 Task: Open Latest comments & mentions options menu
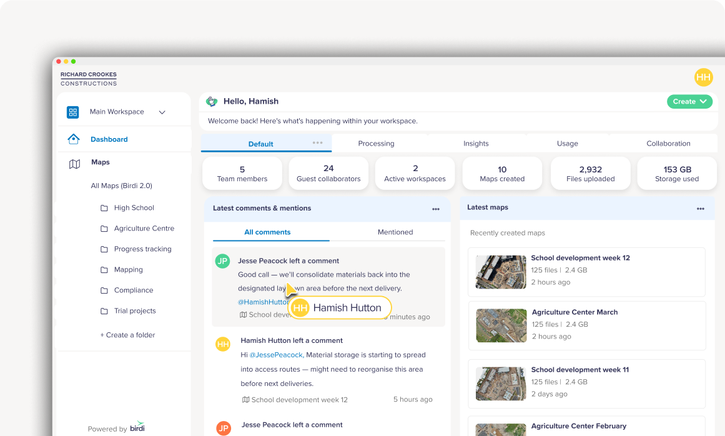point(435,209)
